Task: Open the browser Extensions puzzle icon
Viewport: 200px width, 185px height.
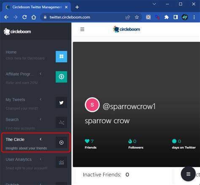Action: [x=166, y=17]
